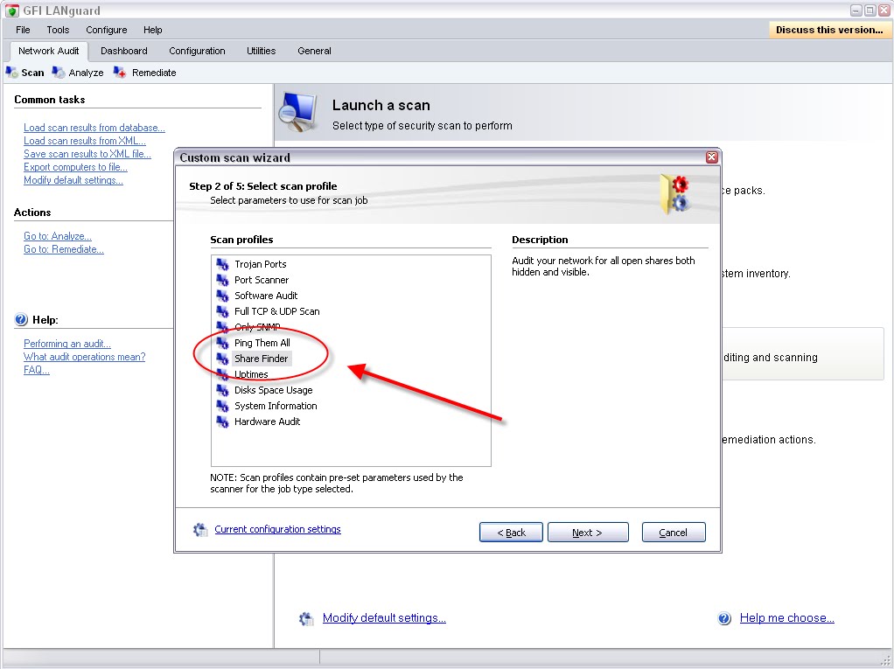Click the Analyze toolbar icon
The height and width of the screenshot is (669, 894).
point(58,73)
